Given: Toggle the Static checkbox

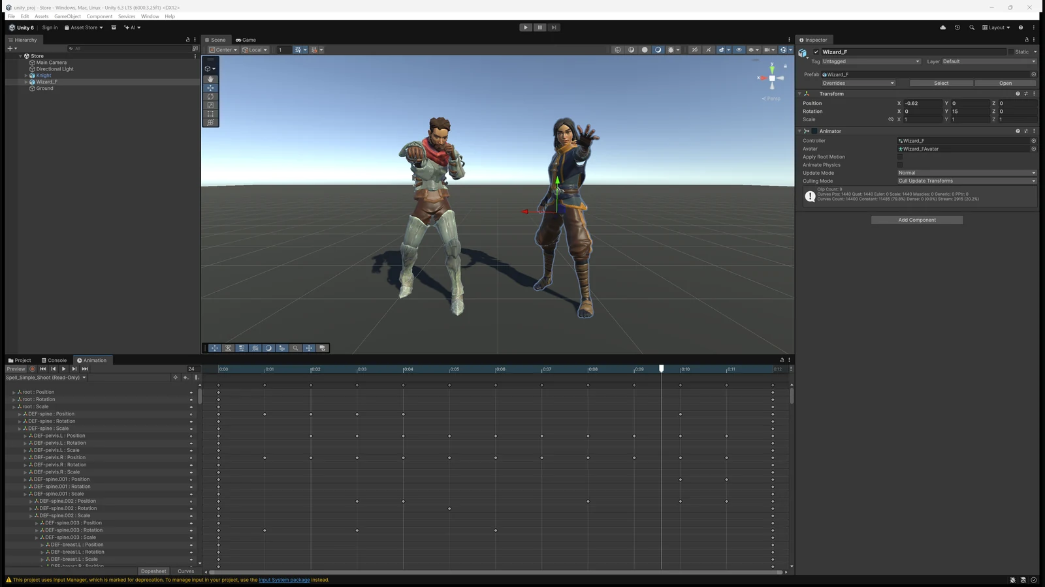Looking at the screenshot, I should 1011,52.
